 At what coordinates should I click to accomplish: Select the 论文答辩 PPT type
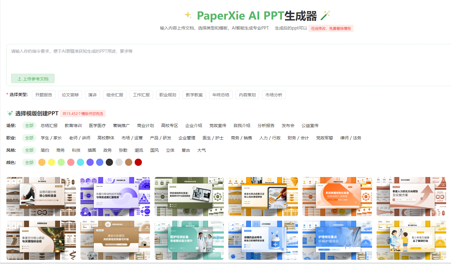click(70, 95)
